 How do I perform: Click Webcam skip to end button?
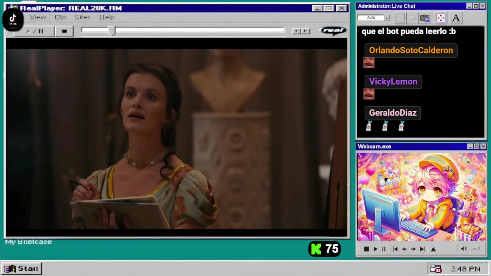click(x=422, y=249)
